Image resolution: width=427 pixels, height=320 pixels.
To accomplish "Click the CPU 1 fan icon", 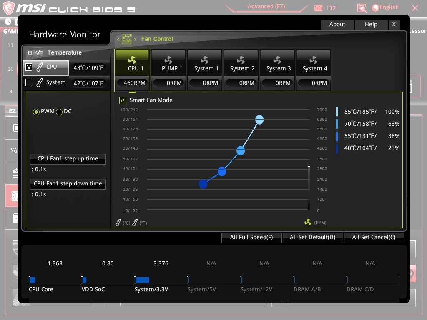I will pos(132,60).
